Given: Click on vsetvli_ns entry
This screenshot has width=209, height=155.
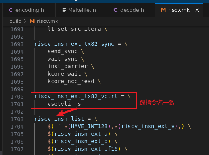Looking at the screenshot, I should (x=64, y=104).
